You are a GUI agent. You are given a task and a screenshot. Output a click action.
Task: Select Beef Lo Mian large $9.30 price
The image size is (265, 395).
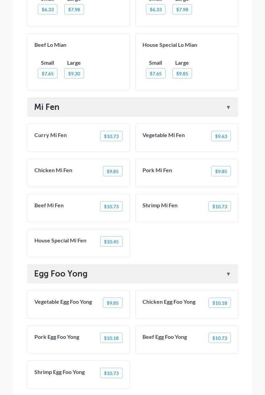pyautogui.click(x=74, y=73)
